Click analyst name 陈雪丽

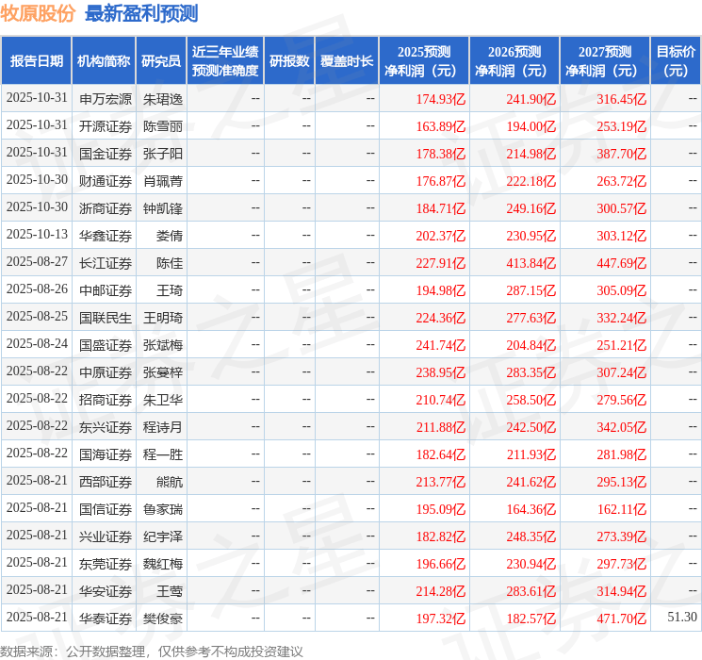pyautogui.click(x=163, y=126)
